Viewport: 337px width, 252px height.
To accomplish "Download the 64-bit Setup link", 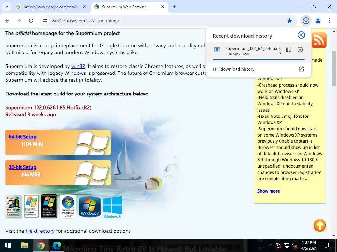I will [22, 137].
